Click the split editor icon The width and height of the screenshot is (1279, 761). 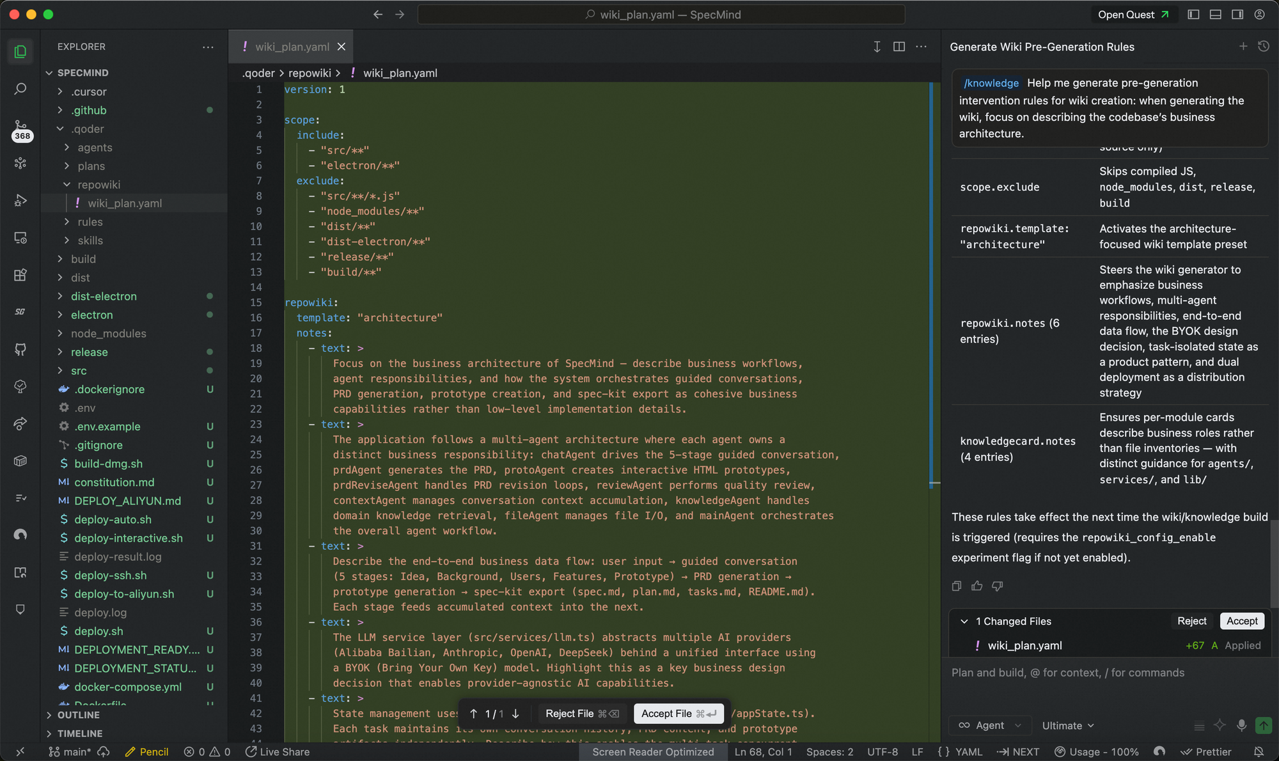(899, 47)
